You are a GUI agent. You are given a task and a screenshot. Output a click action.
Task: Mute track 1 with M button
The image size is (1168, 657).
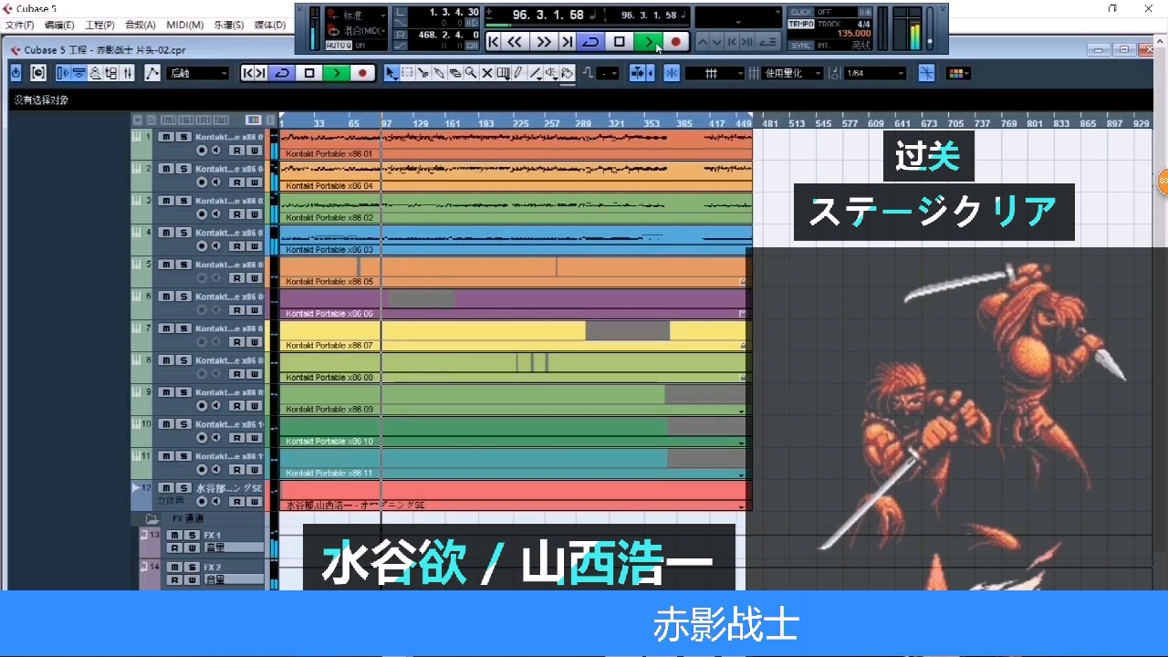[x=166, y=137]
